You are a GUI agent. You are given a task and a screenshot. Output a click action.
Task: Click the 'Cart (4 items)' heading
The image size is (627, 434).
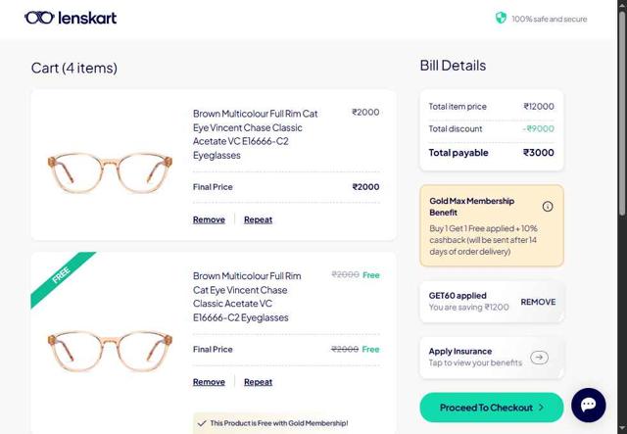coord(74,68)
